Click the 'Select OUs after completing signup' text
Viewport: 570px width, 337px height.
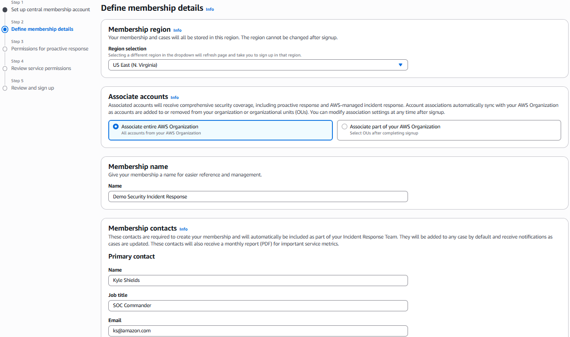384,133
